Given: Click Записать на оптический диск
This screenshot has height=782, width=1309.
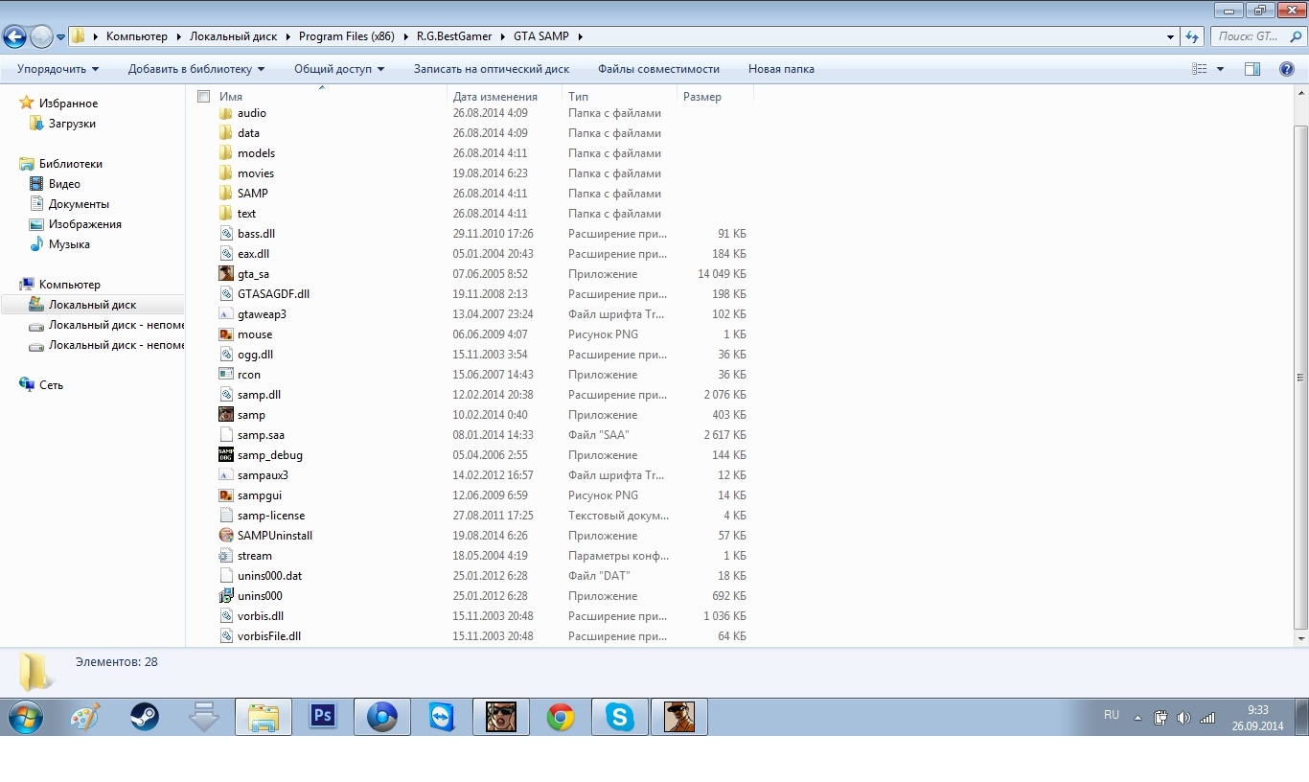Looking at the screenshot, I should coord(492,69).
